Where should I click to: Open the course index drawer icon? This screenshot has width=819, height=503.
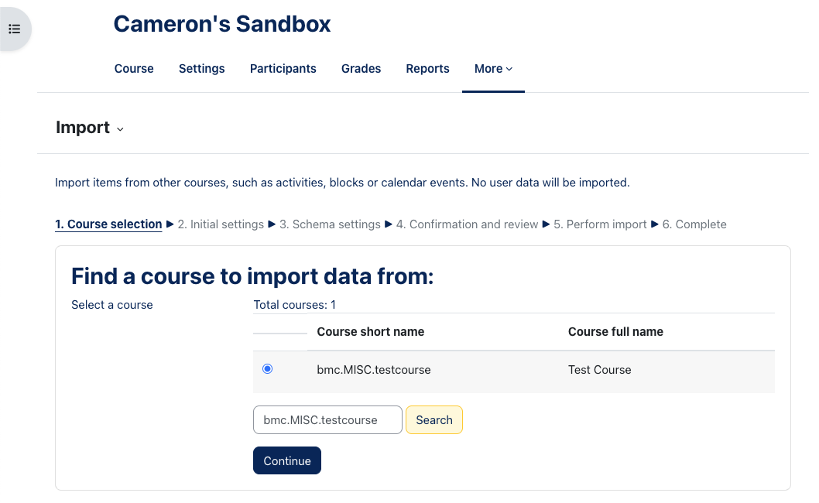click(15, 29)
